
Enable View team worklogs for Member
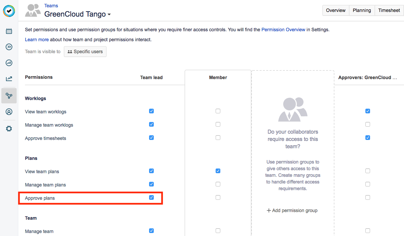click(218, 111)
